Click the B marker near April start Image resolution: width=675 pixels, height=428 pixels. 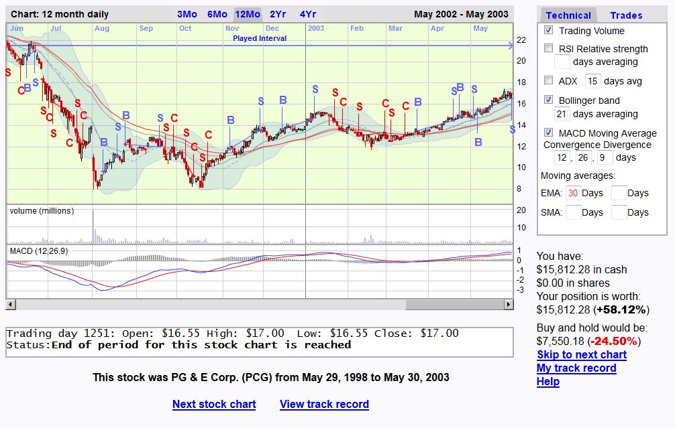(x=418, y=102)
